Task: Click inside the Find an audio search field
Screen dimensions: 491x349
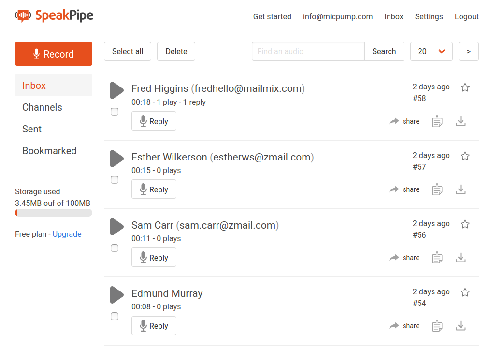Action: point(308,51)
